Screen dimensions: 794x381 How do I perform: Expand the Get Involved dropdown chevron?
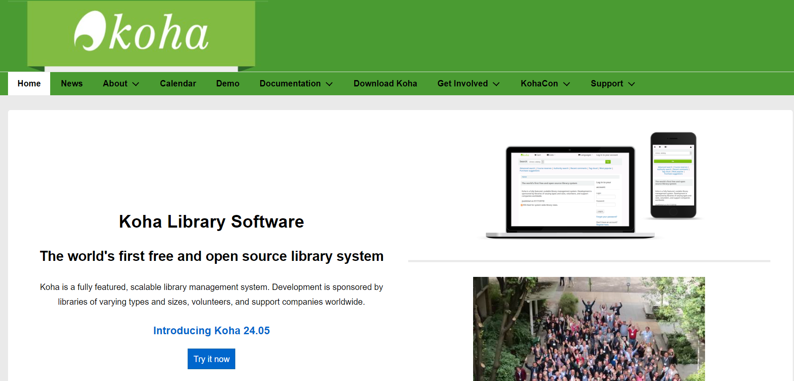tap(496, 84)
